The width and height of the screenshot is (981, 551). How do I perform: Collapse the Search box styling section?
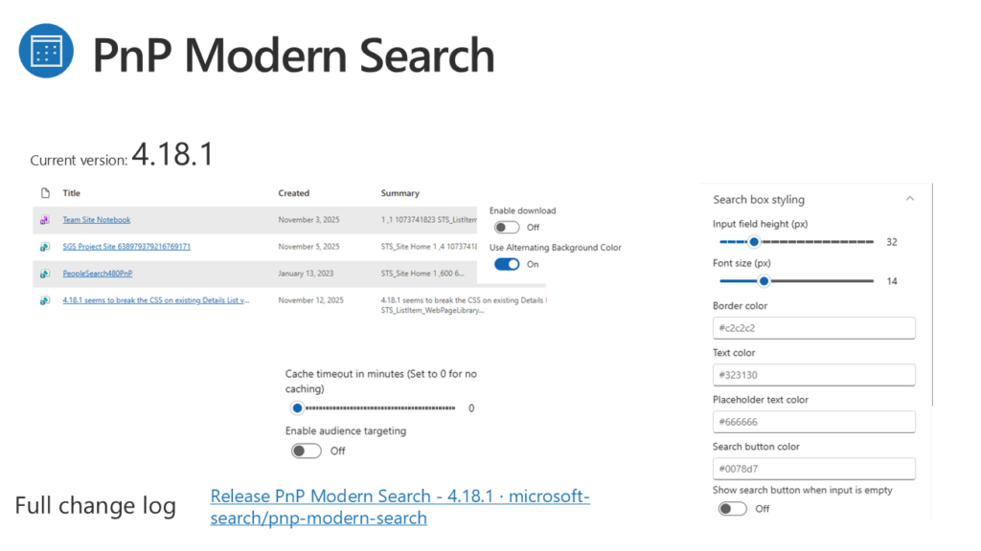tap(909, 199)
